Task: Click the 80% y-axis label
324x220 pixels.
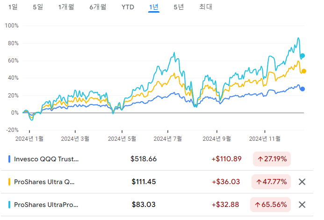Action: (x=13, y=43)
